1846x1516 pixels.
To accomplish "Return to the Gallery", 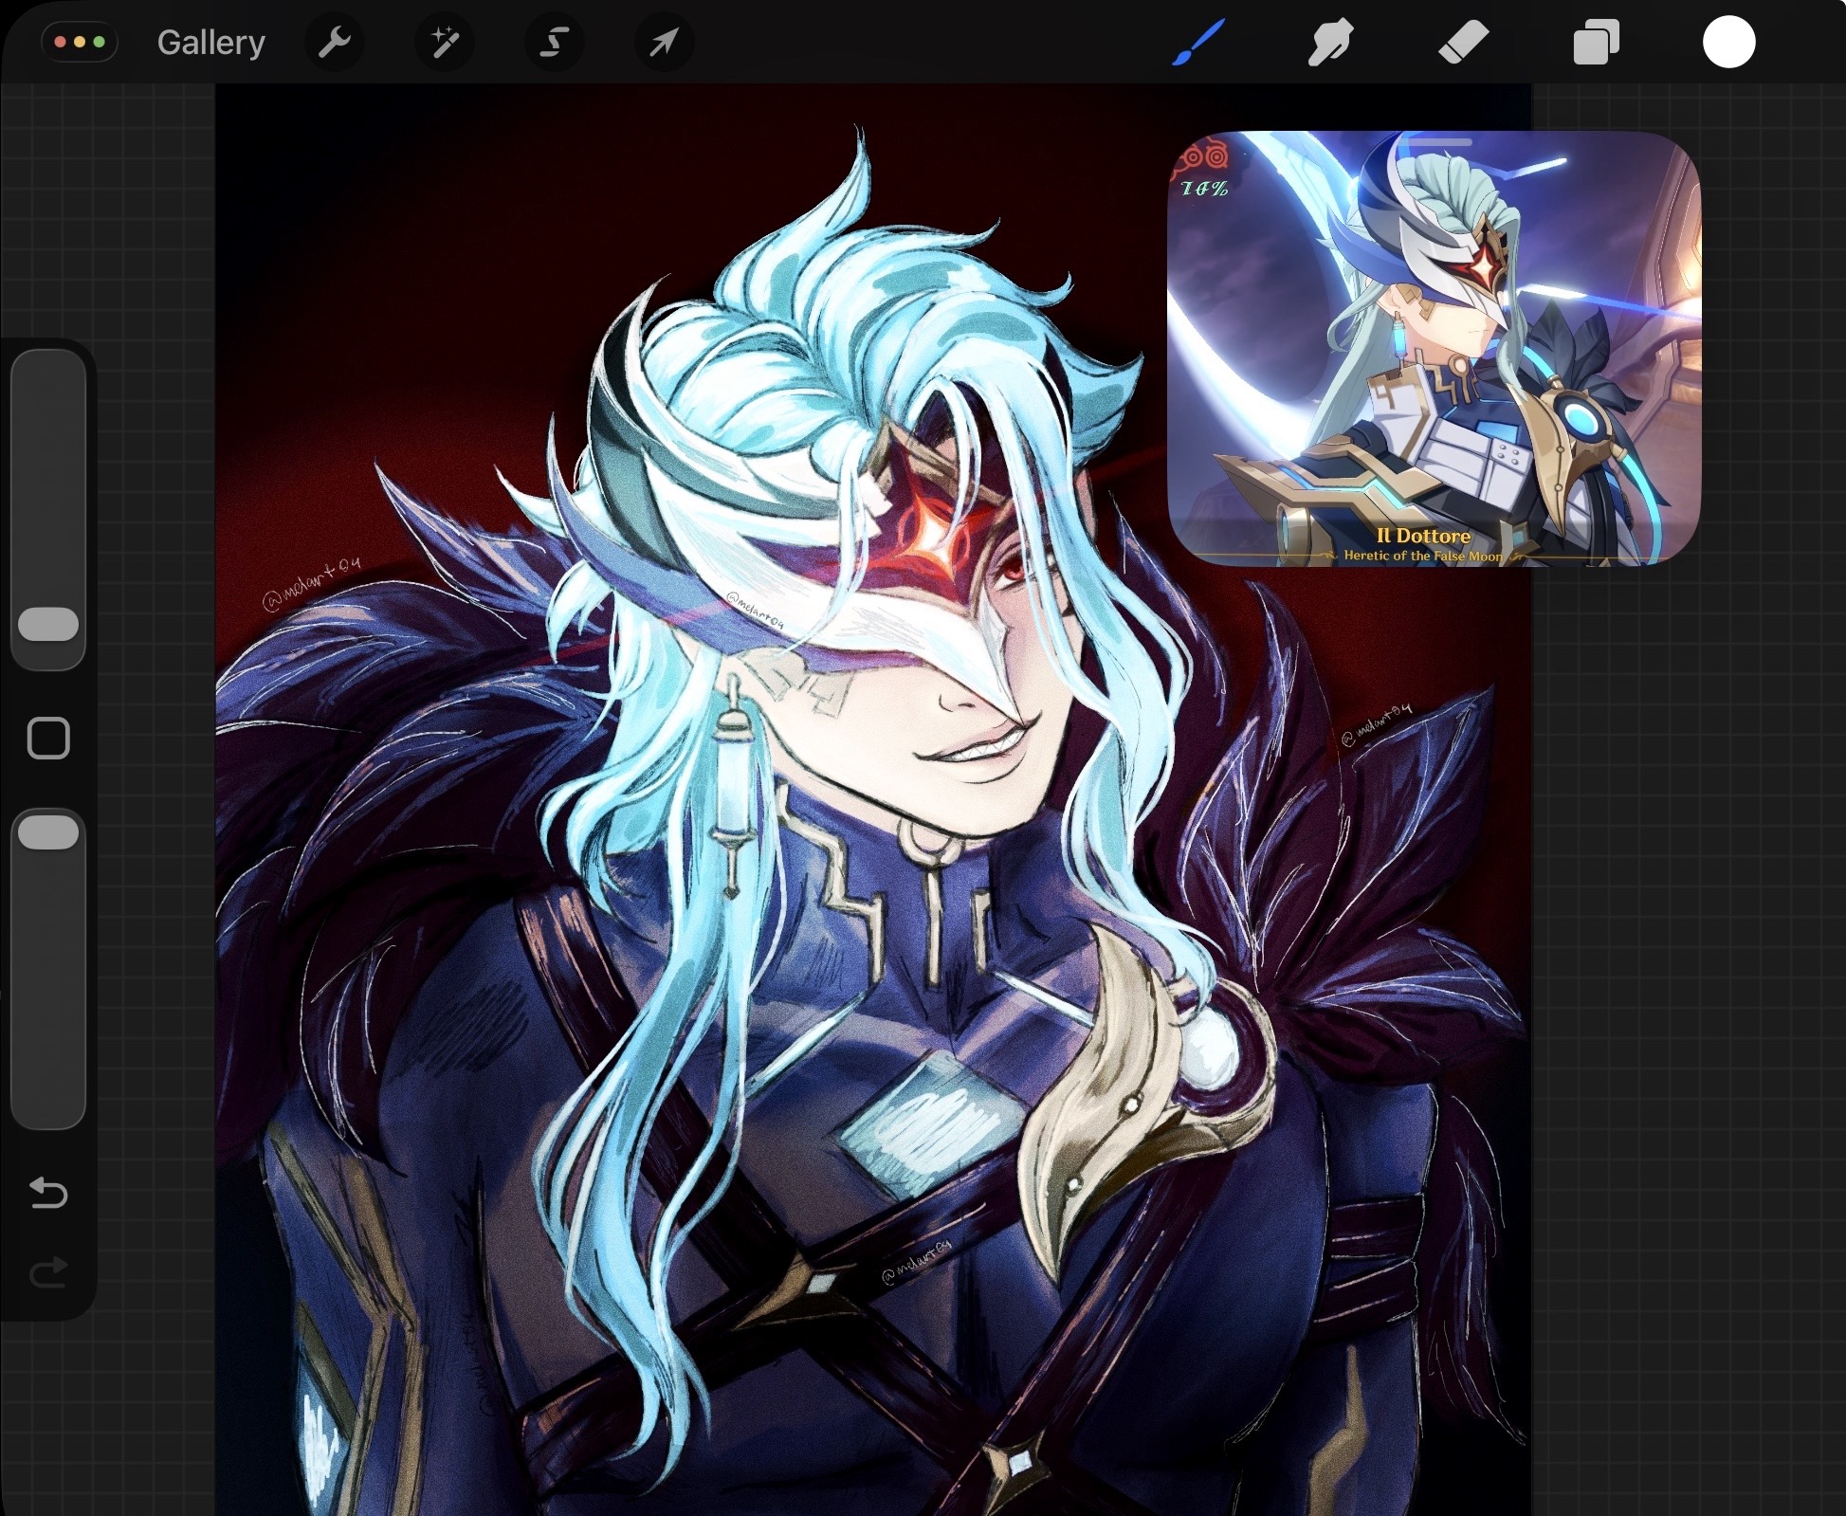I will (210, 43).
